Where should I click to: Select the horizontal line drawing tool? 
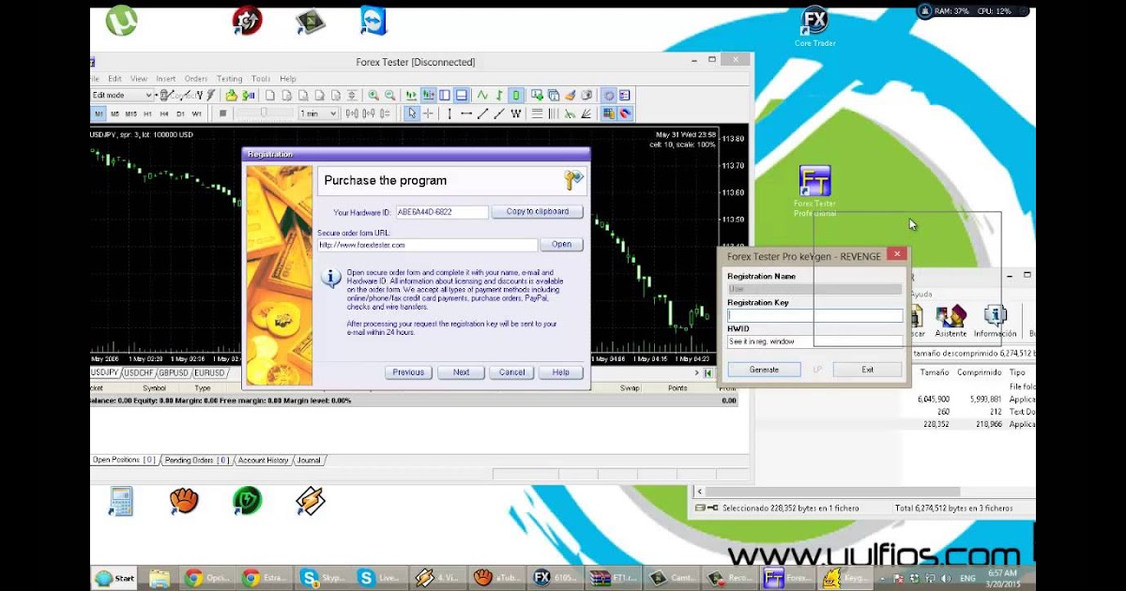click(x=466, y=114)
